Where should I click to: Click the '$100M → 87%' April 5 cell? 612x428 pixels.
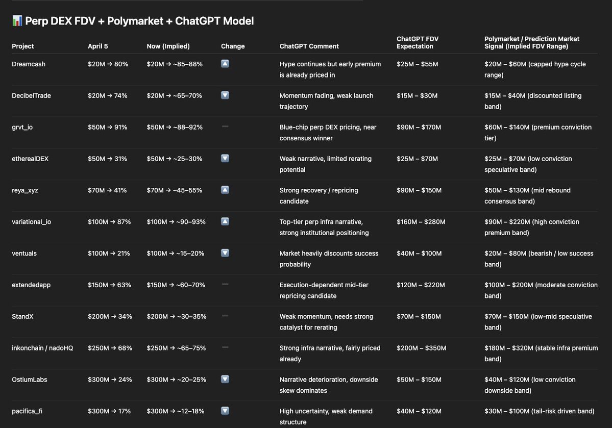point(109,222)
